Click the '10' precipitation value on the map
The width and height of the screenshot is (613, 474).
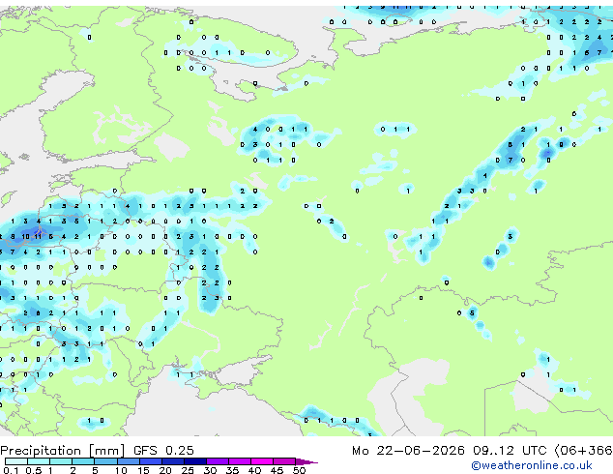pos(25,237)
